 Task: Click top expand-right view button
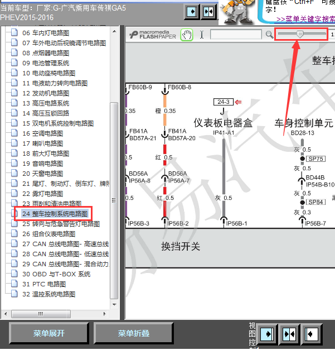pyautogui.click(x=192, y=12)
